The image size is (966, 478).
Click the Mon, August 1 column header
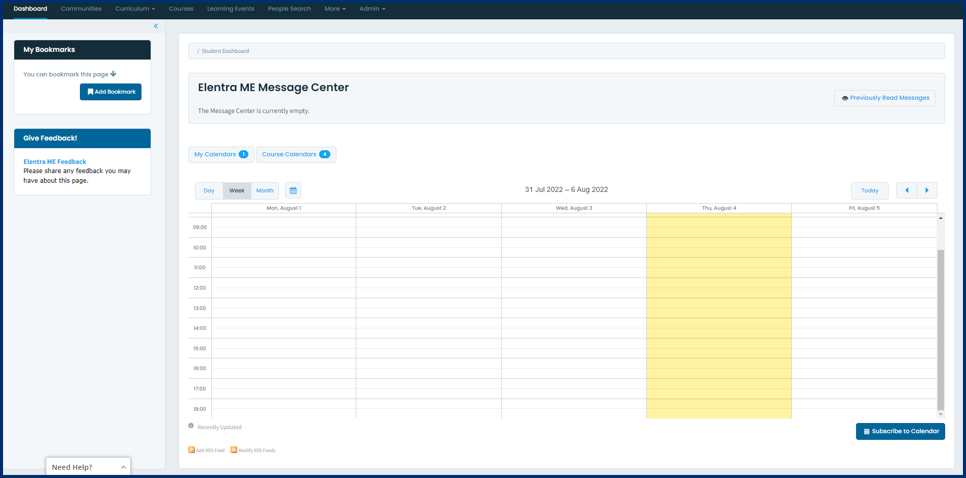pos(284,208)
